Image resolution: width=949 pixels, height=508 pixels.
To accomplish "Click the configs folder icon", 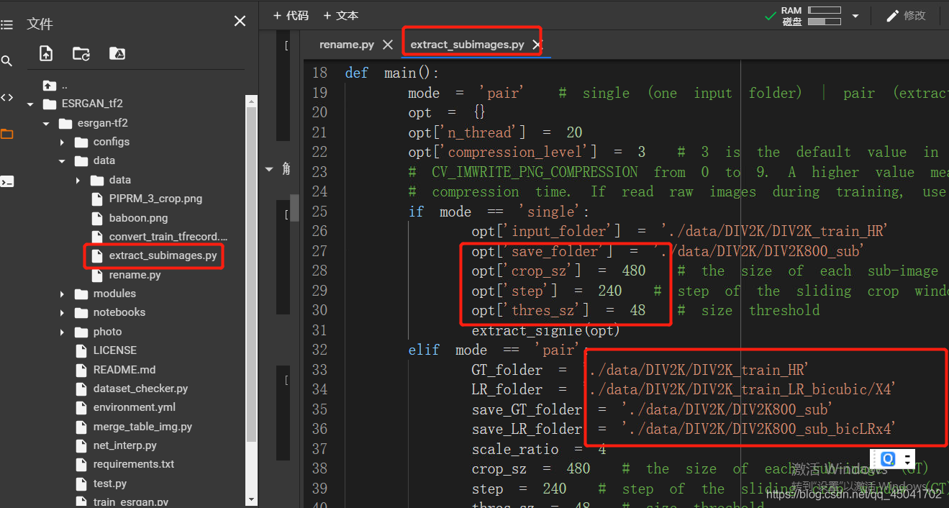I will tap(81, 142).
